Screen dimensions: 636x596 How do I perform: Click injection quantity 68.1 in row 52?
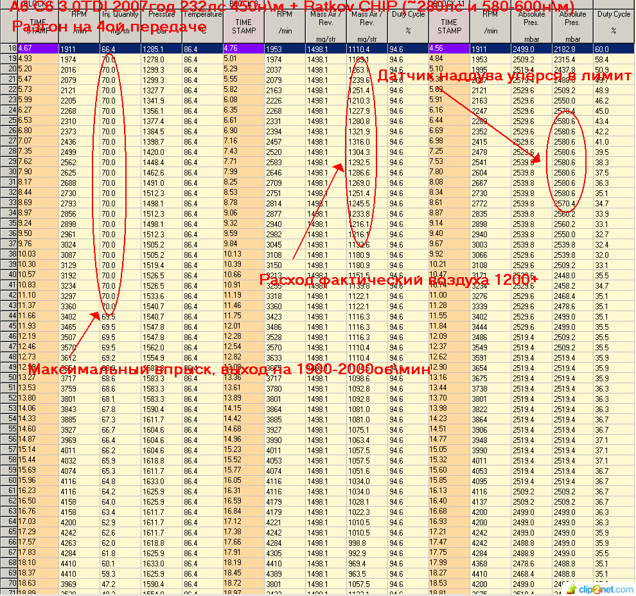click(121, 399)
